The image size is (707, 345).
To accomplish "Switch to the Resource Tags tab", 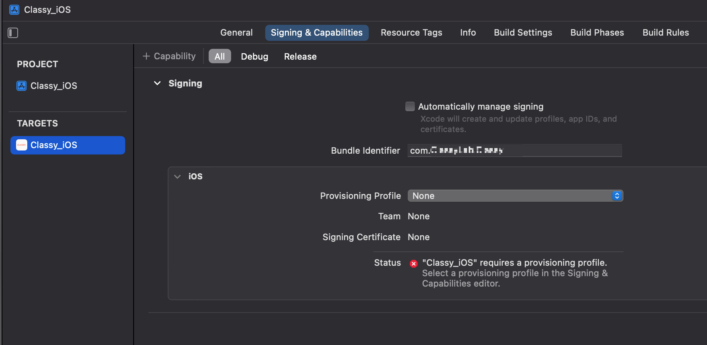I will point(411,33).
